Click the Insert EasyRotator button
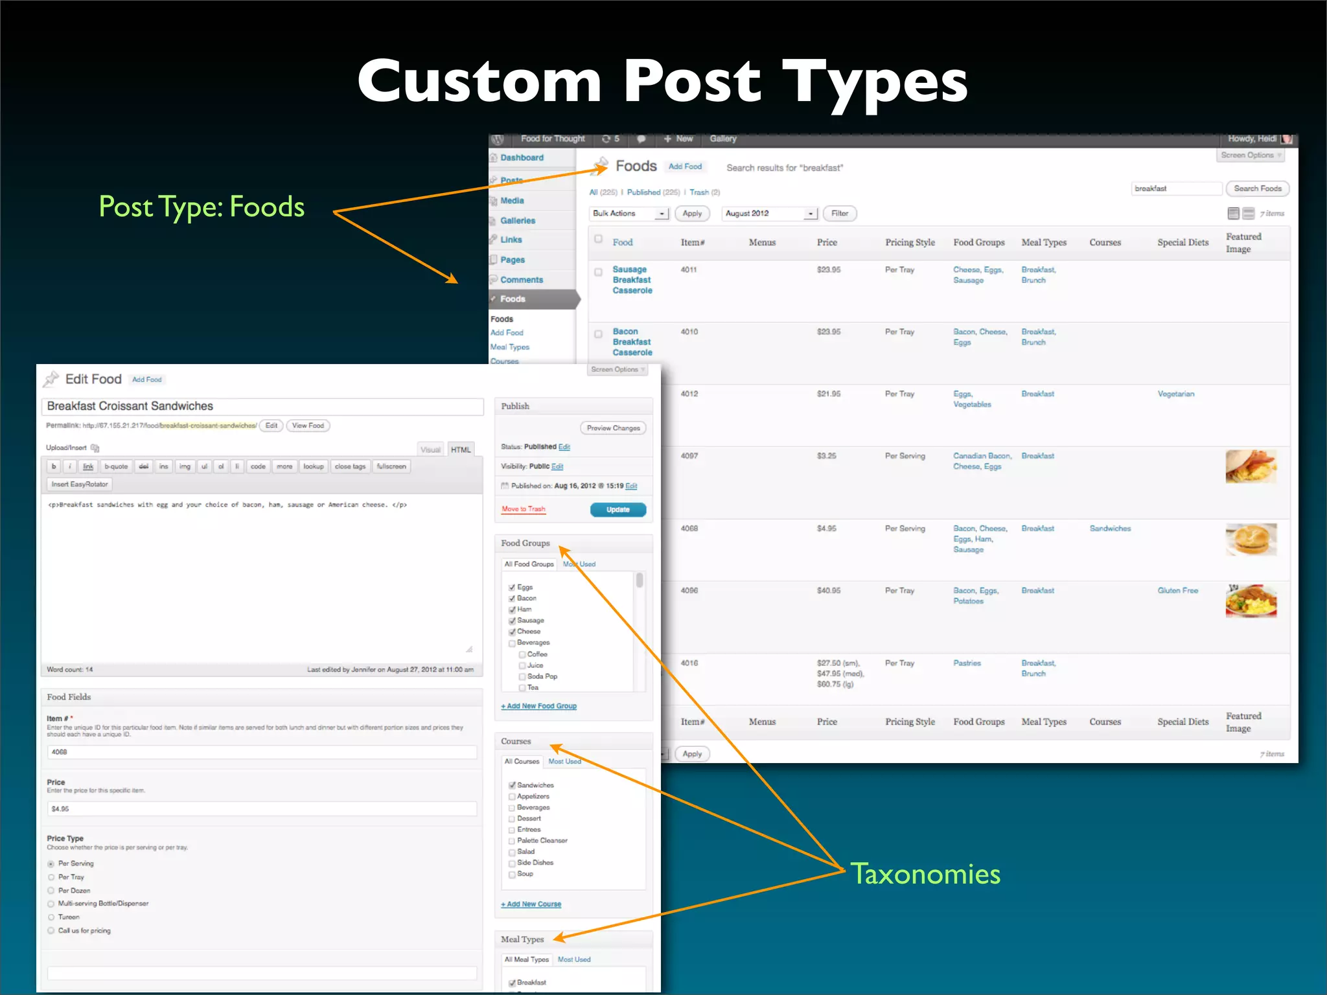 pyautogui.click(x=80, y=485)
